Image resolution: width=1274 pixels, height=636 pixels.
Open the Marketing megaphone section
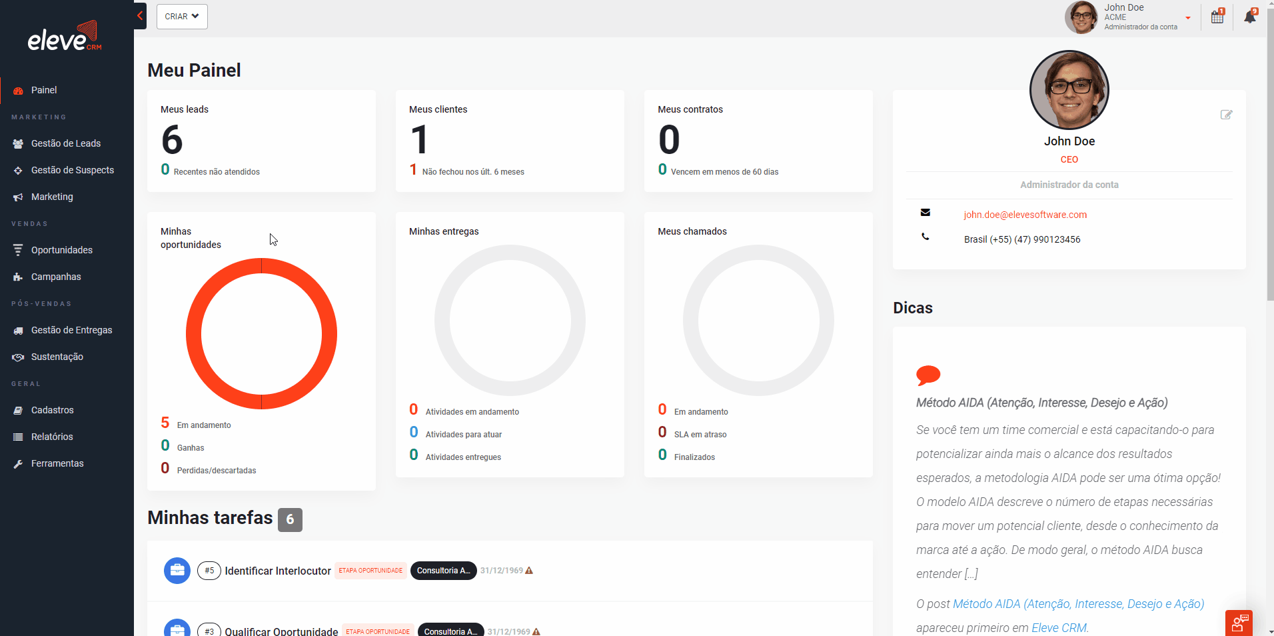point(51,197)
